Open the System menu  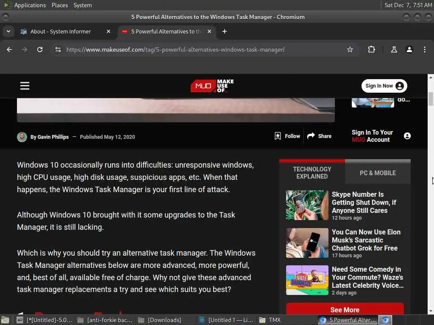point(83,5)
